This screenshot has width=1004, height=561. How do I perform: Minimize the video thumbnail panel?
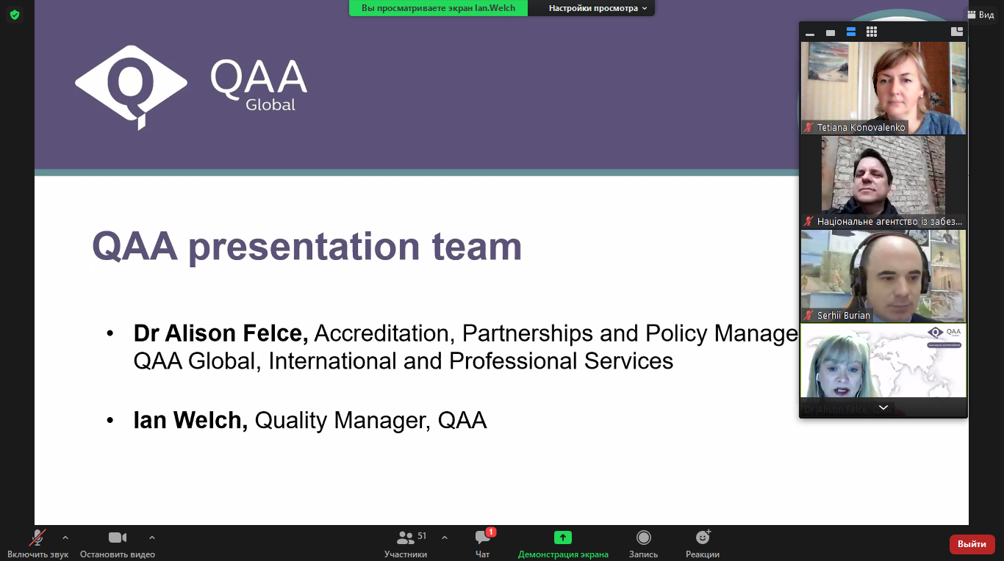(x=810, y=32)
